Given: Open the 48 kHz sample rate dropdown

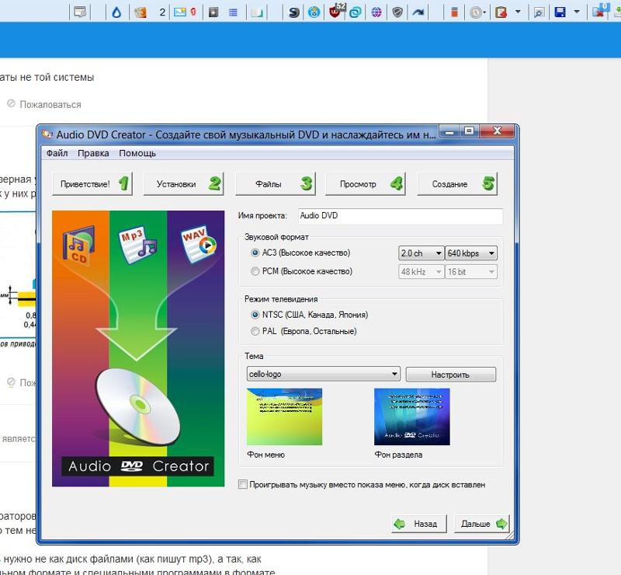Looking at the screenshot, I should [421, 272].
